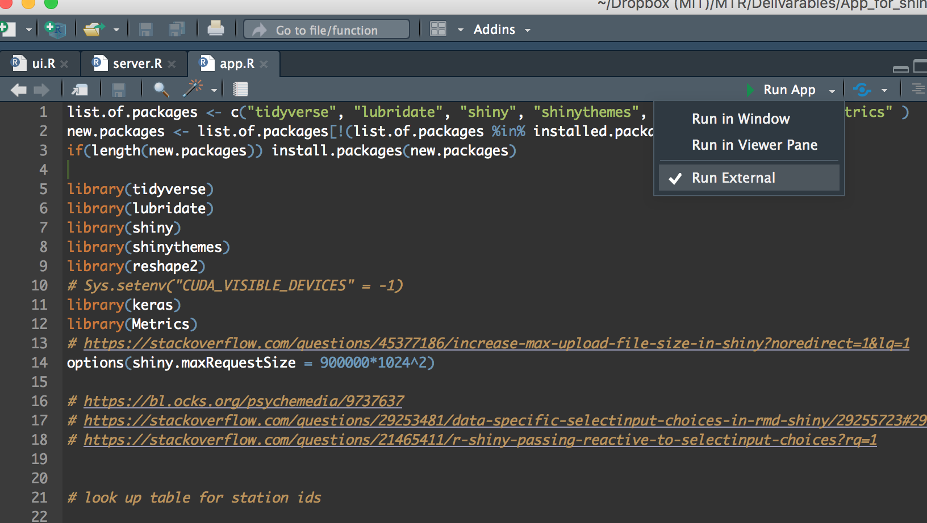927x523 pixels.
Task: Click on 'library(reshape2)' code line
Action: pyautogui.click(x=136, y=266)
